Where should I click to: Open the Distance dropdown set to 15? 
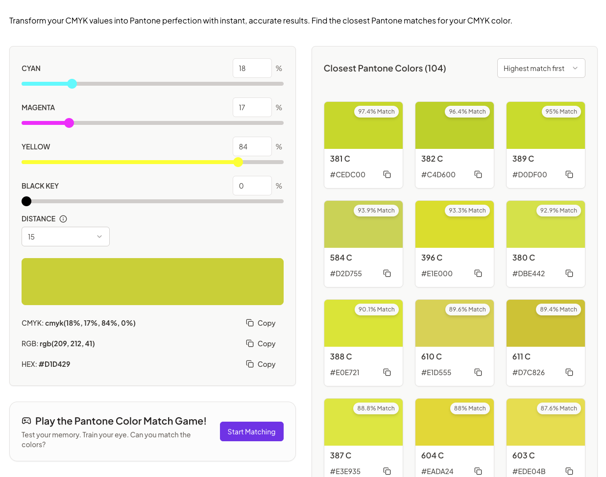click(66, 237)
